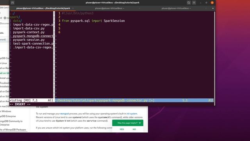Screen dimensions: 250x141
Task: Click the -- INSERT -- mode indicator
Action: [20, 104]
